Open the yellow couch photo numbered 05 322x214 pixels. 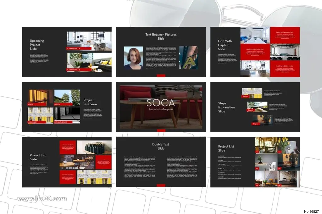point(266,179)
